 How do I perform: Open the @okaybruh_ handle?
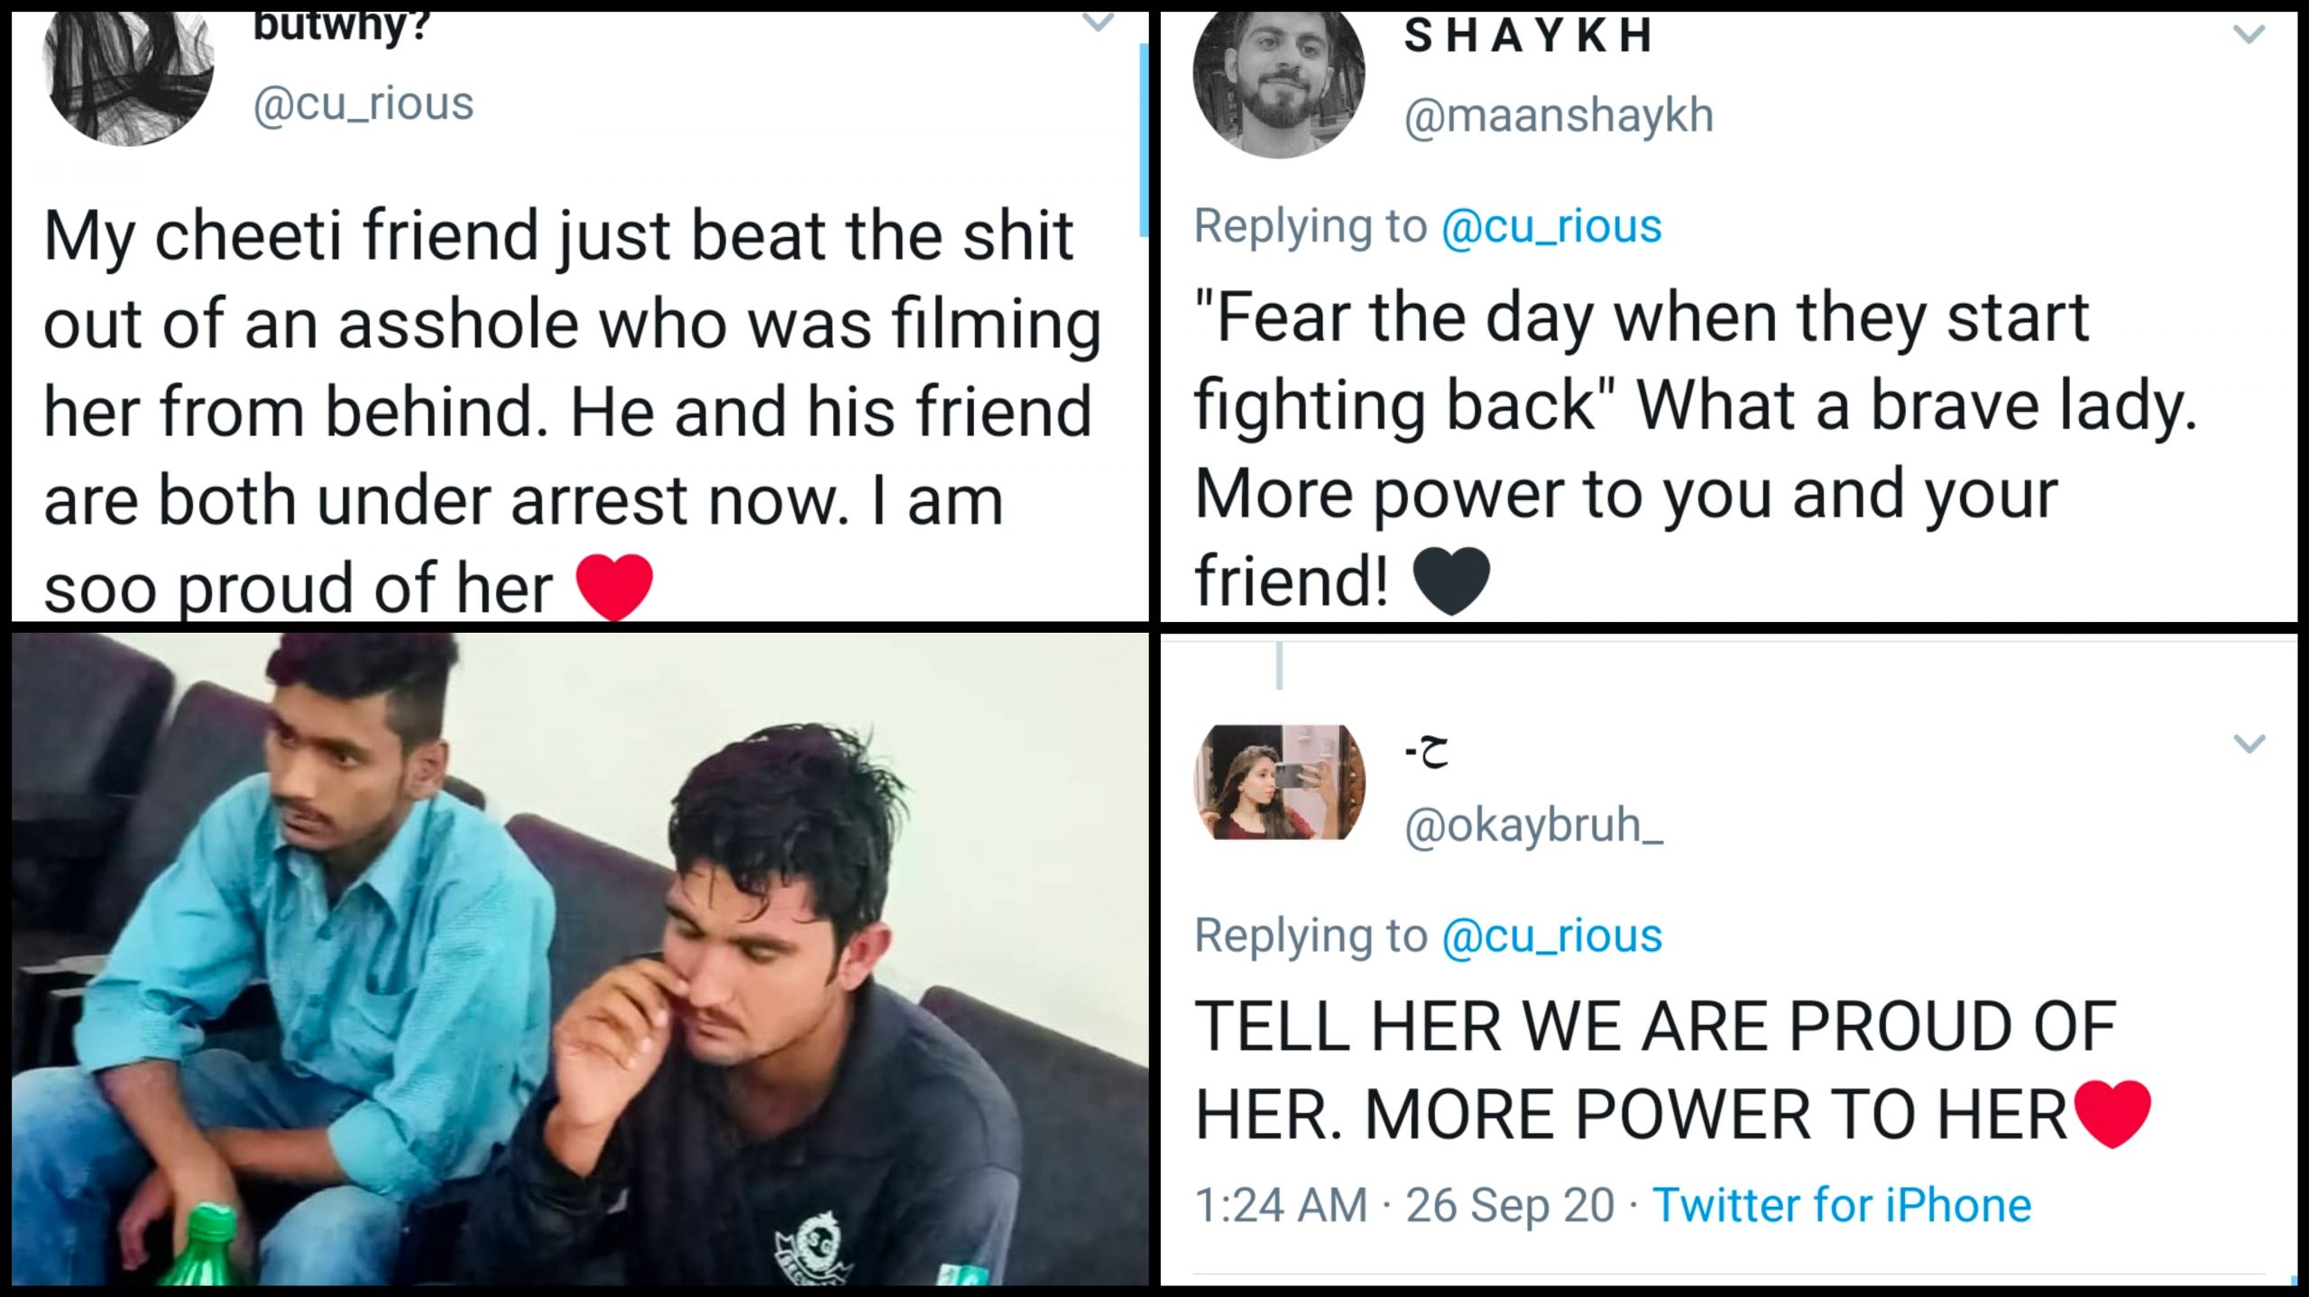click(x=1533, y=825)
